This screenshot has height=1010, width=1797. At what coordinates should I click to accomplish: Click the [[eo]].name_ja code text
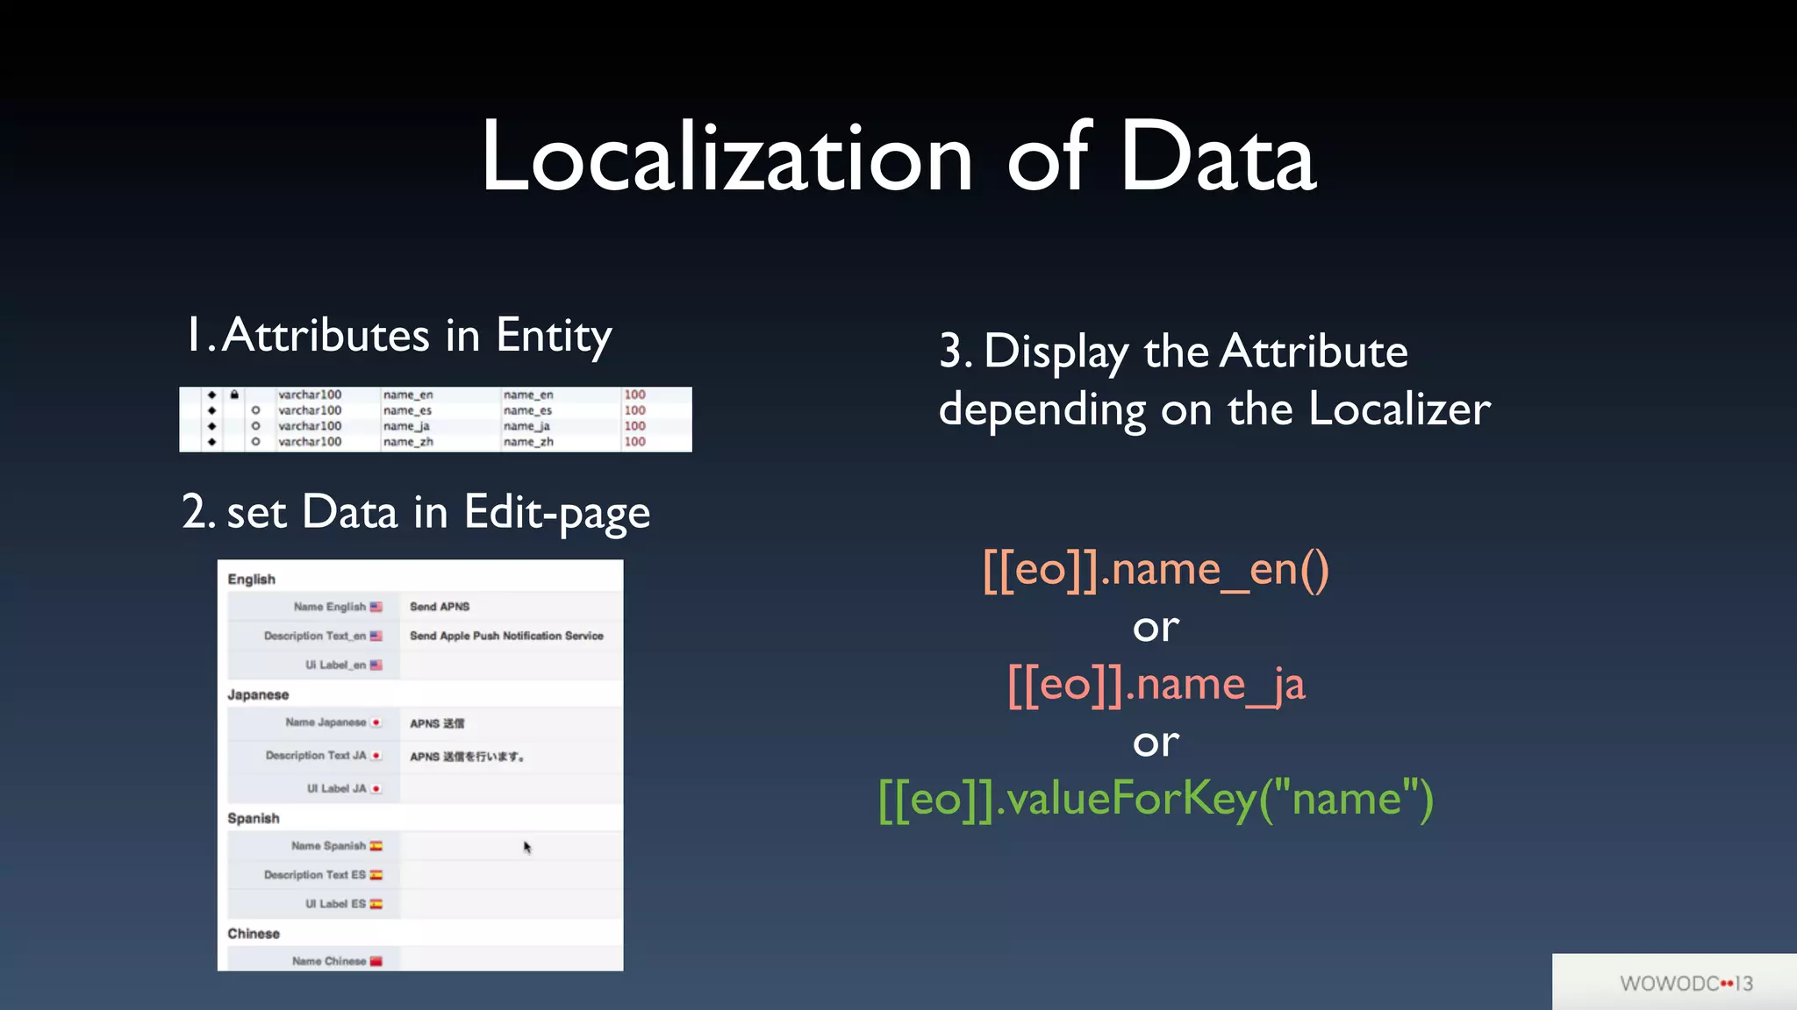1156,685
